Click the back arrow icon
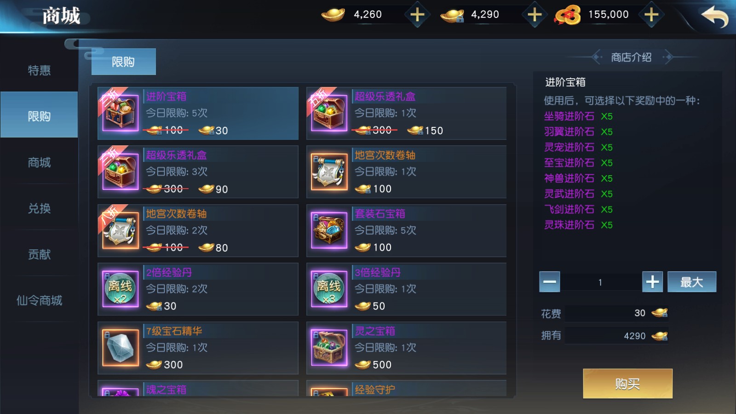This screenshot has height=414, width=736. pyautogui.click(x=714, y=17)
